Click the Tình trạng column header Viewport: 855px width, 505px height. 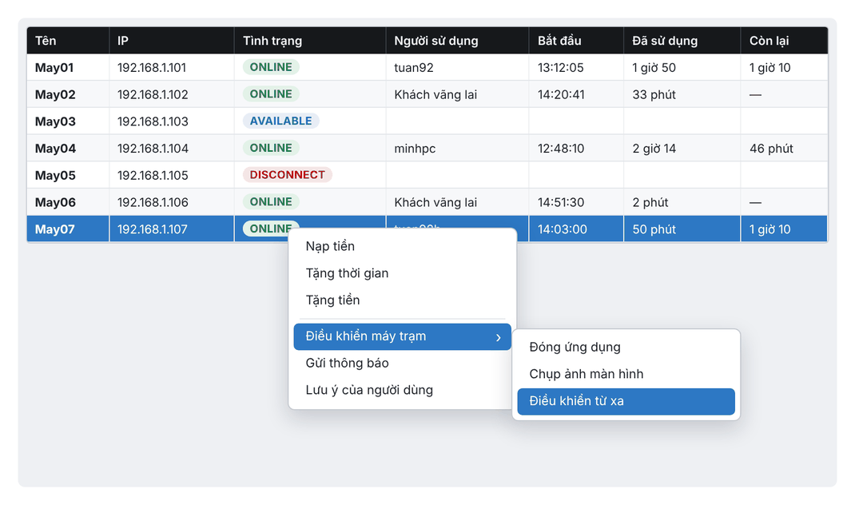(310, 41)
